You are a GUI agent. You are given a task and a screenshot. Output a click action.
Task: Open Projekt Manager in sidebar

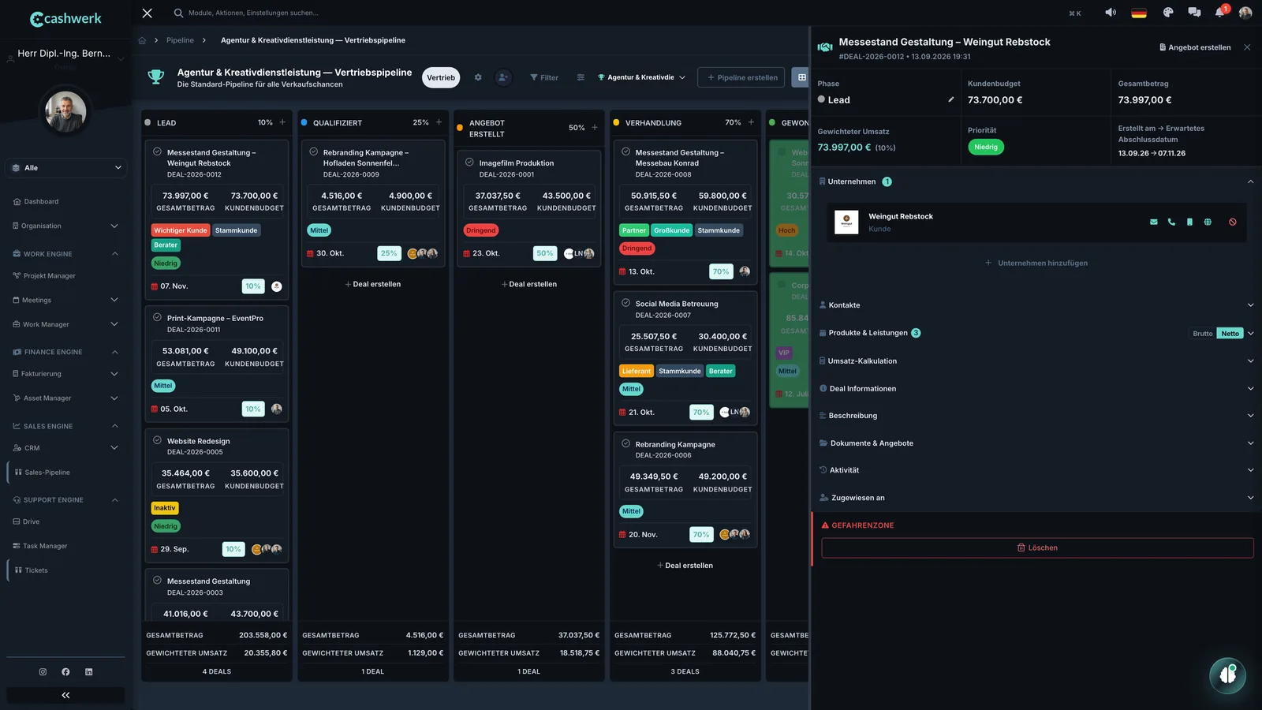point(50,276)
